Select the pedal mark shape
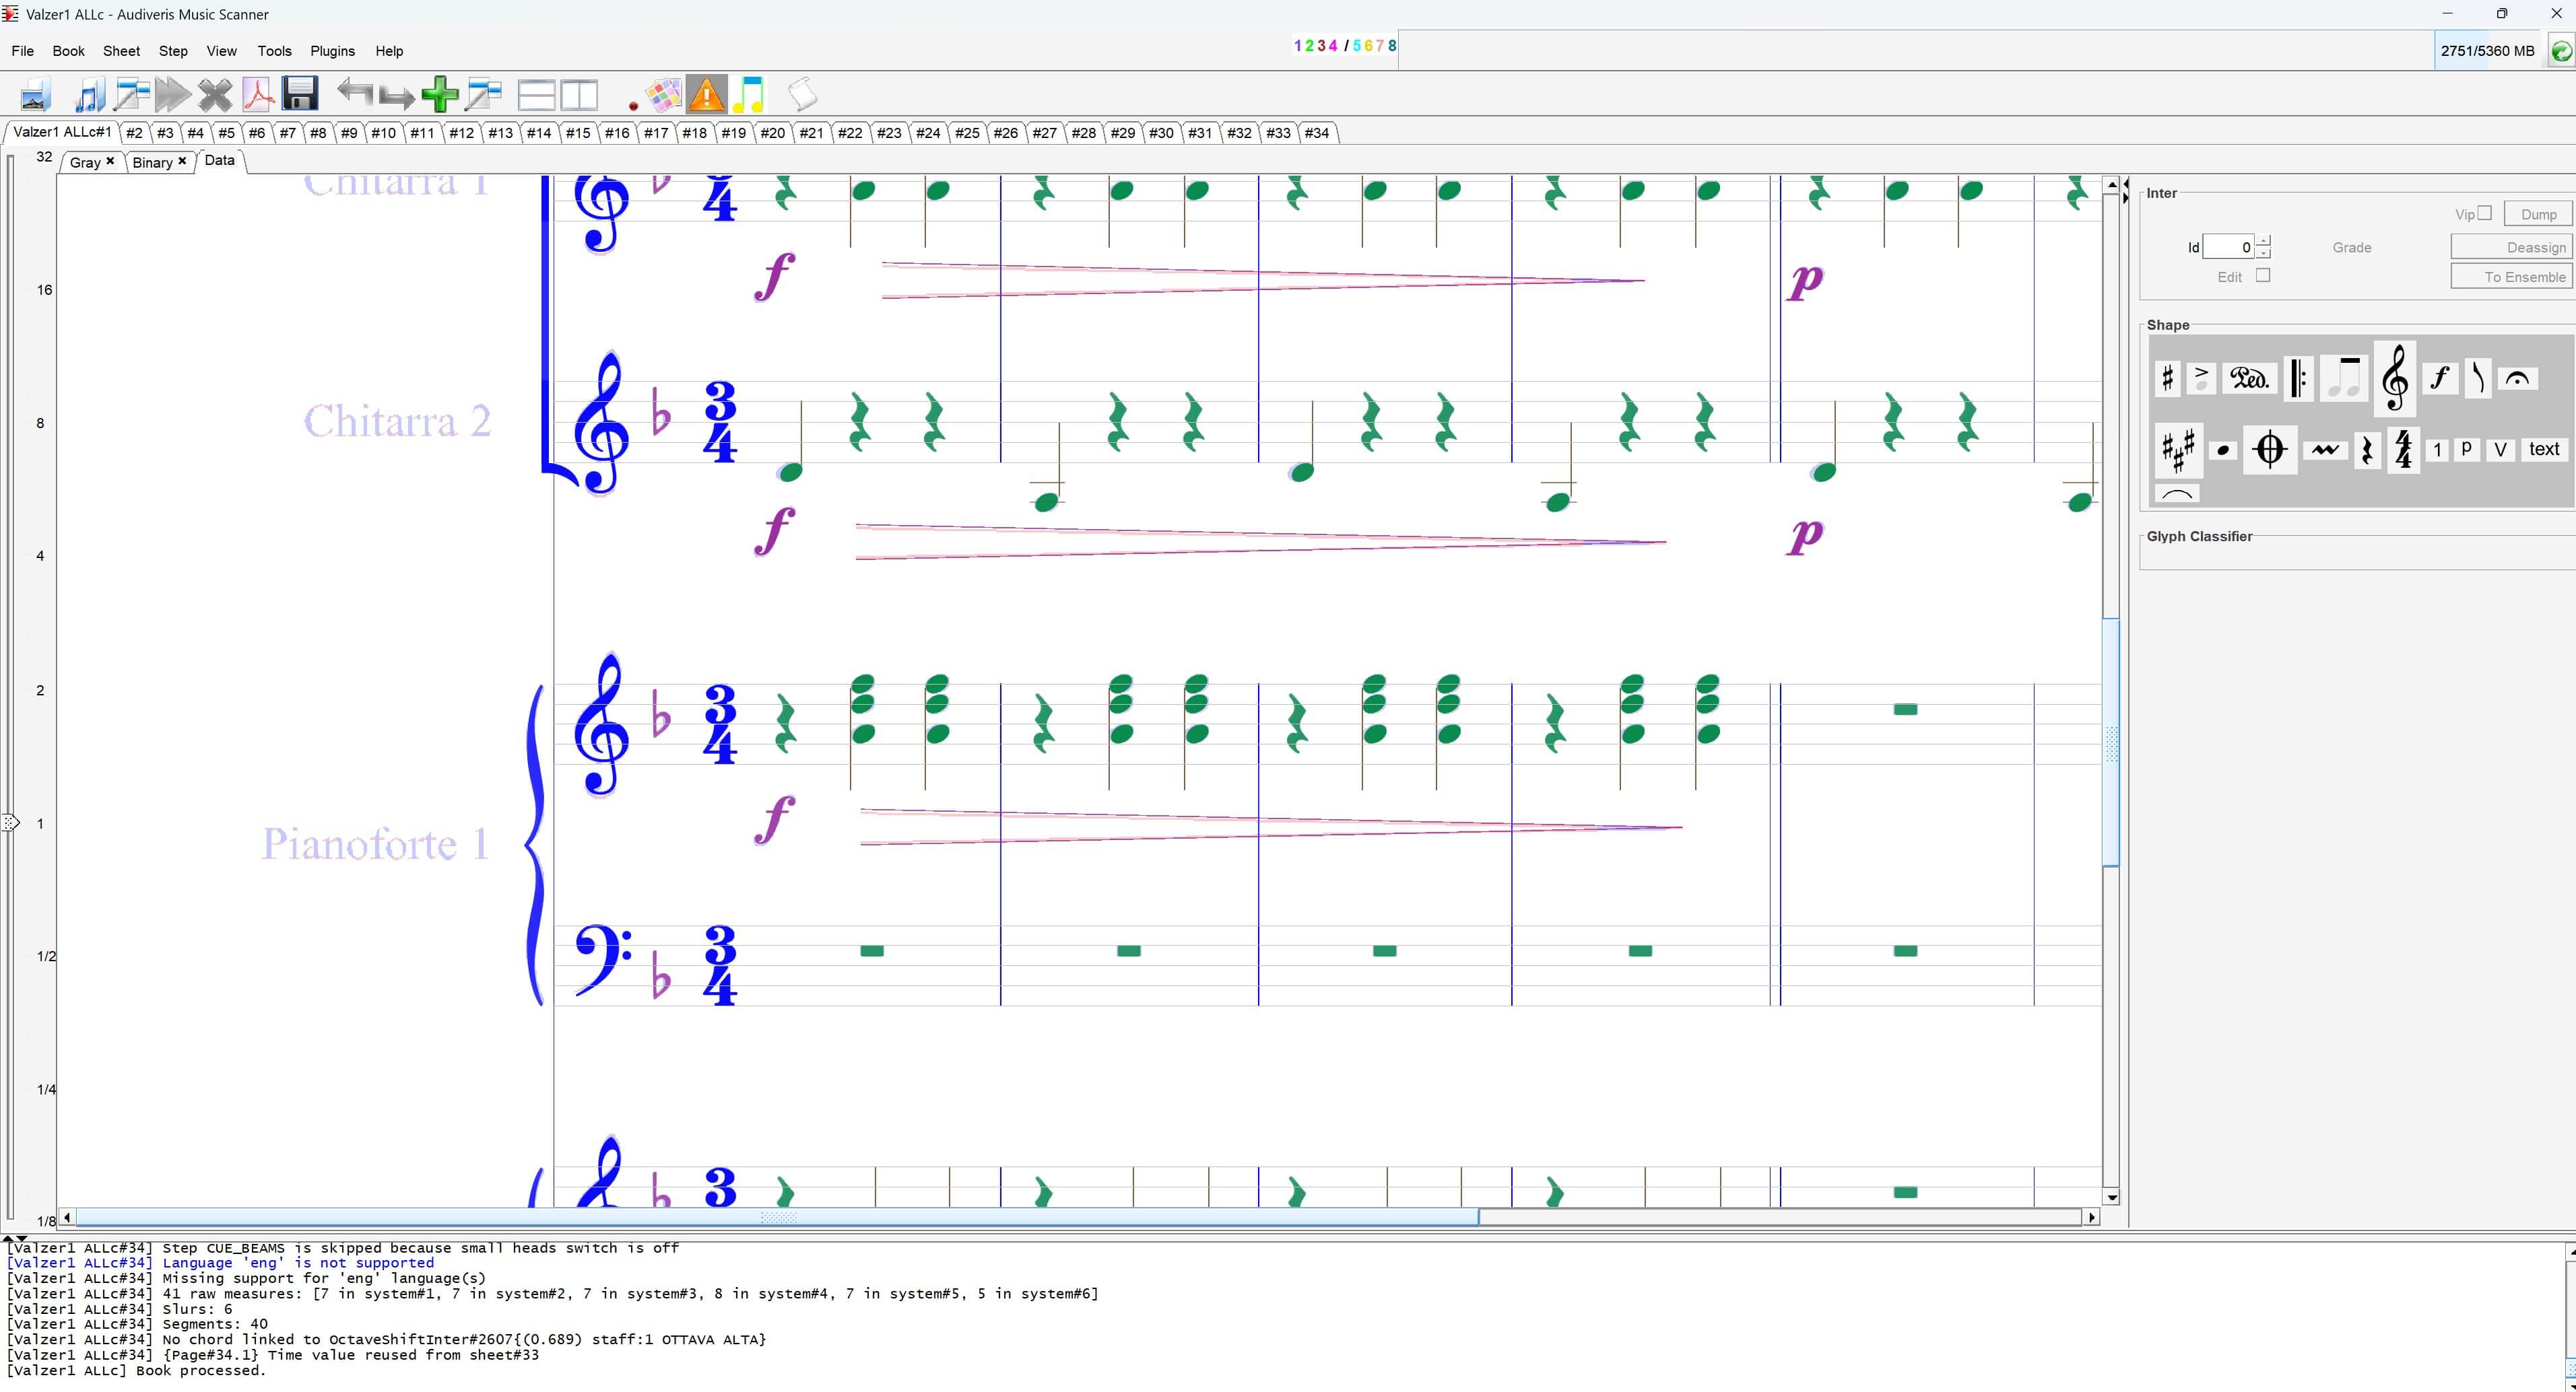The image size is (2576, 1392). (2249, 379)
